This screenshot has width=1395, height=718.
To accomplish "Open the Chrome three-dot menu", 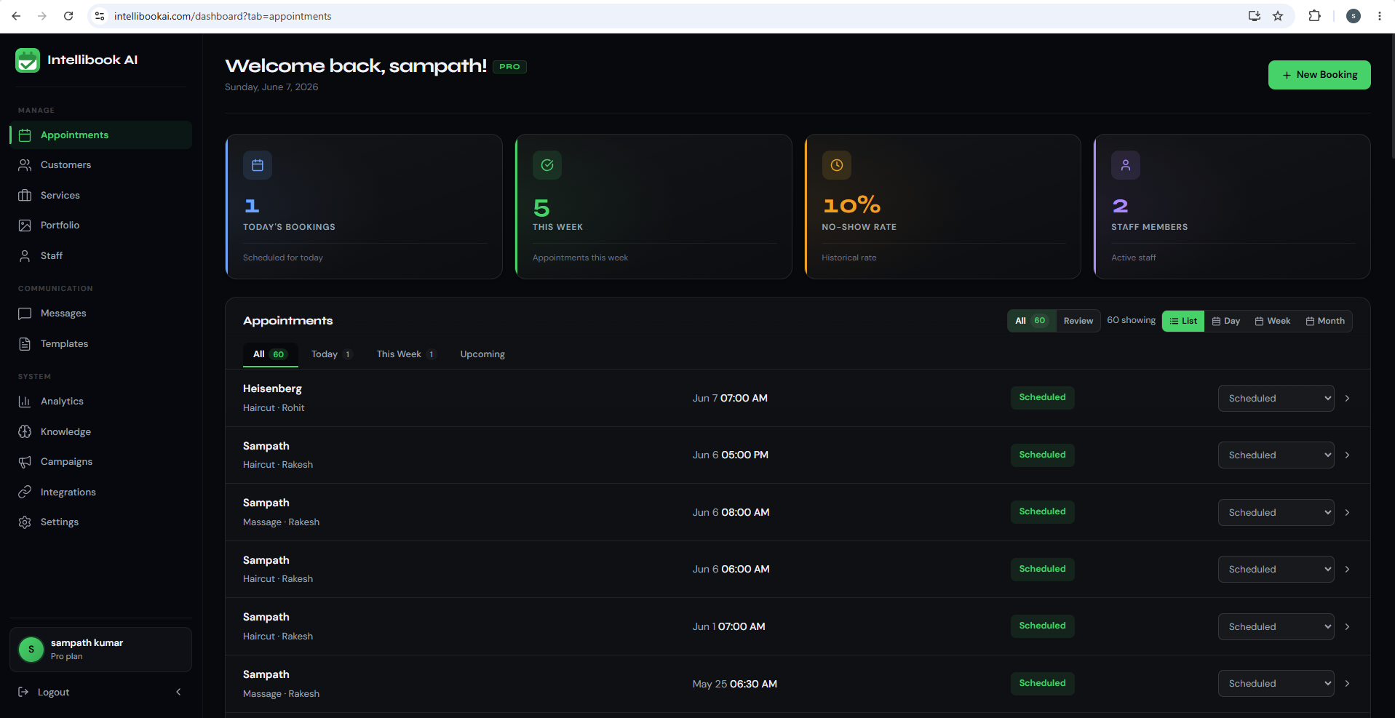I will 1380,16.
